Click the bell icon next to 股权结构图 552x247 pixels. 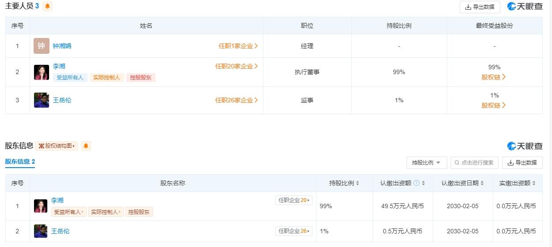pos(86,146)
